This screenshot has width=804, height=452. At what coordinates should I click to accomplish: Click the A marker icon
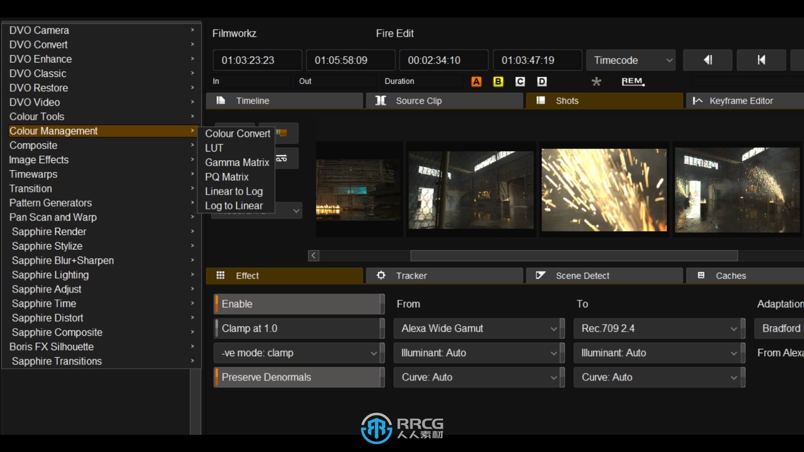point(476,82)
